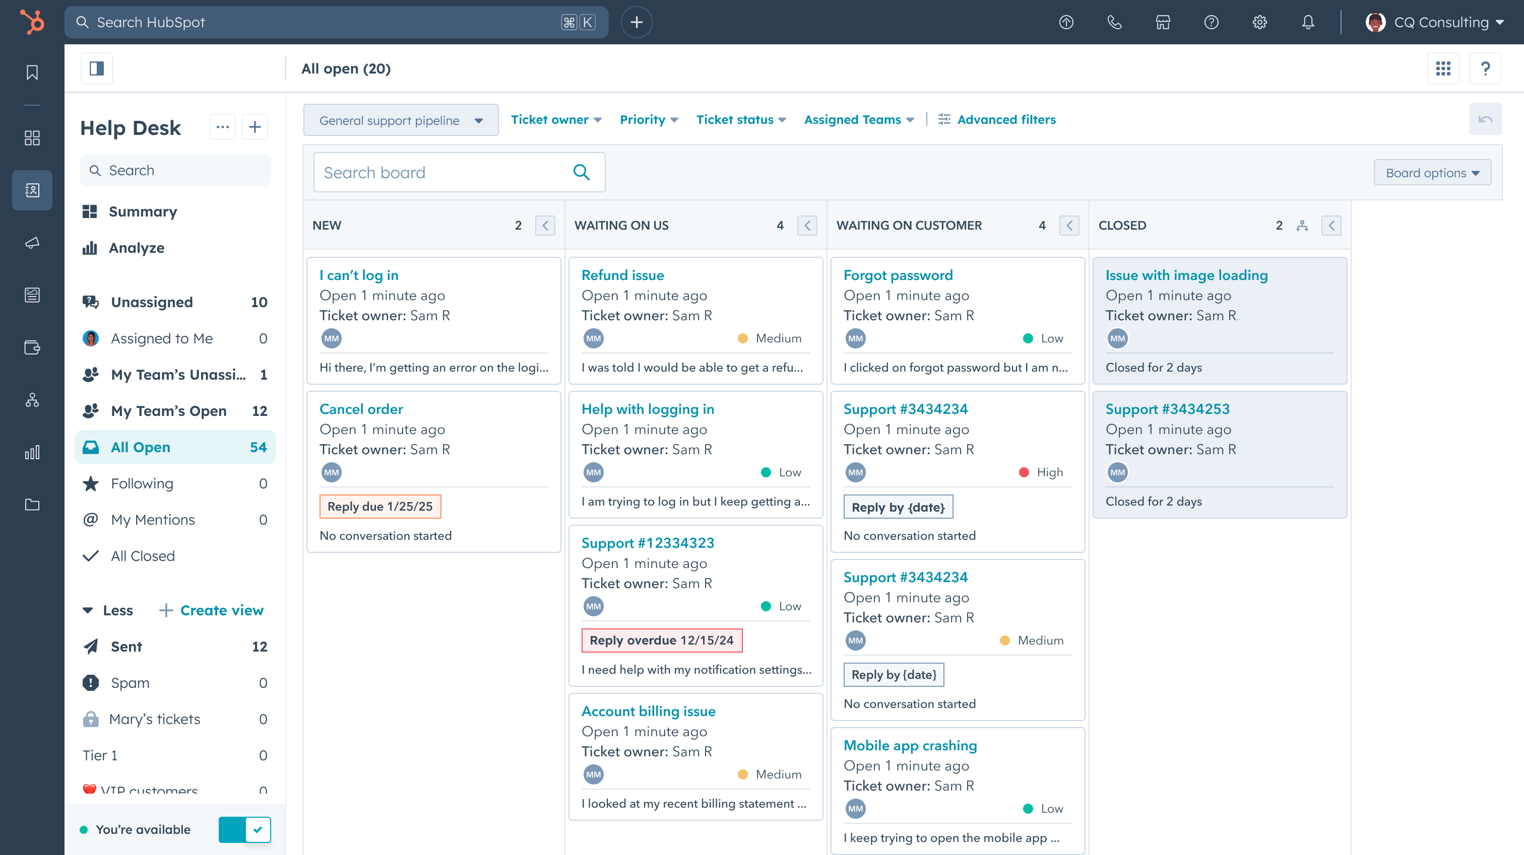Open the Marketplace store icon in top bar

coord(1163,22)
